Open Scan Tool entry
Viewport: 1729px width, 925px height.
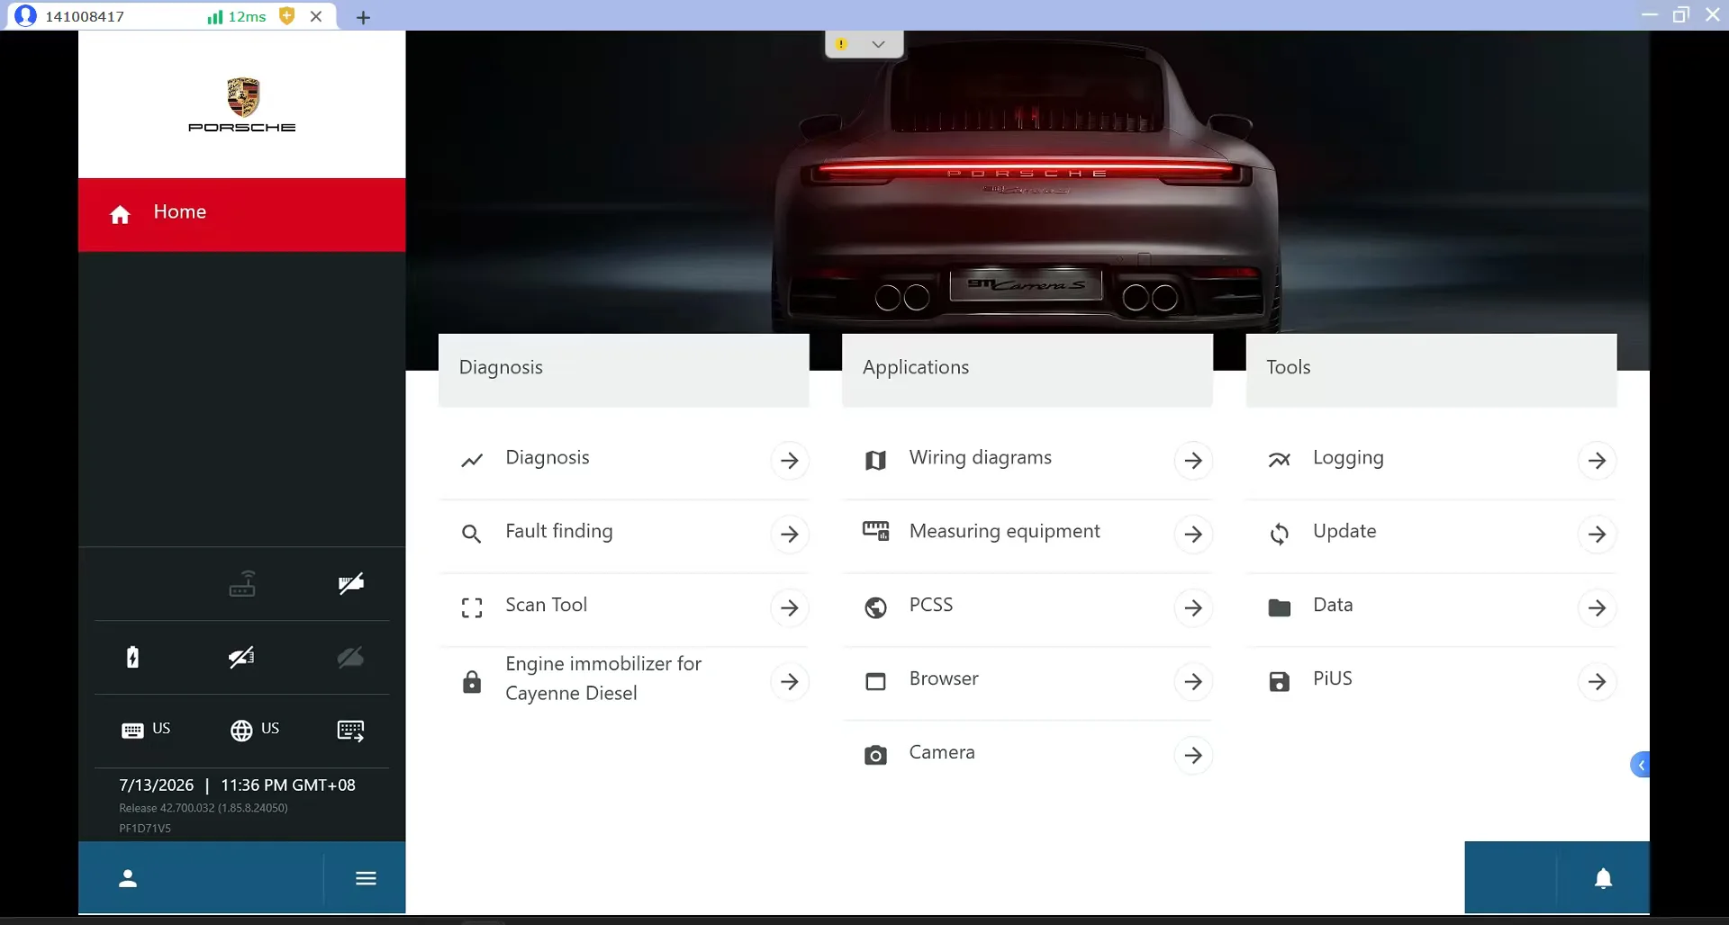click(x=624, y=607)
